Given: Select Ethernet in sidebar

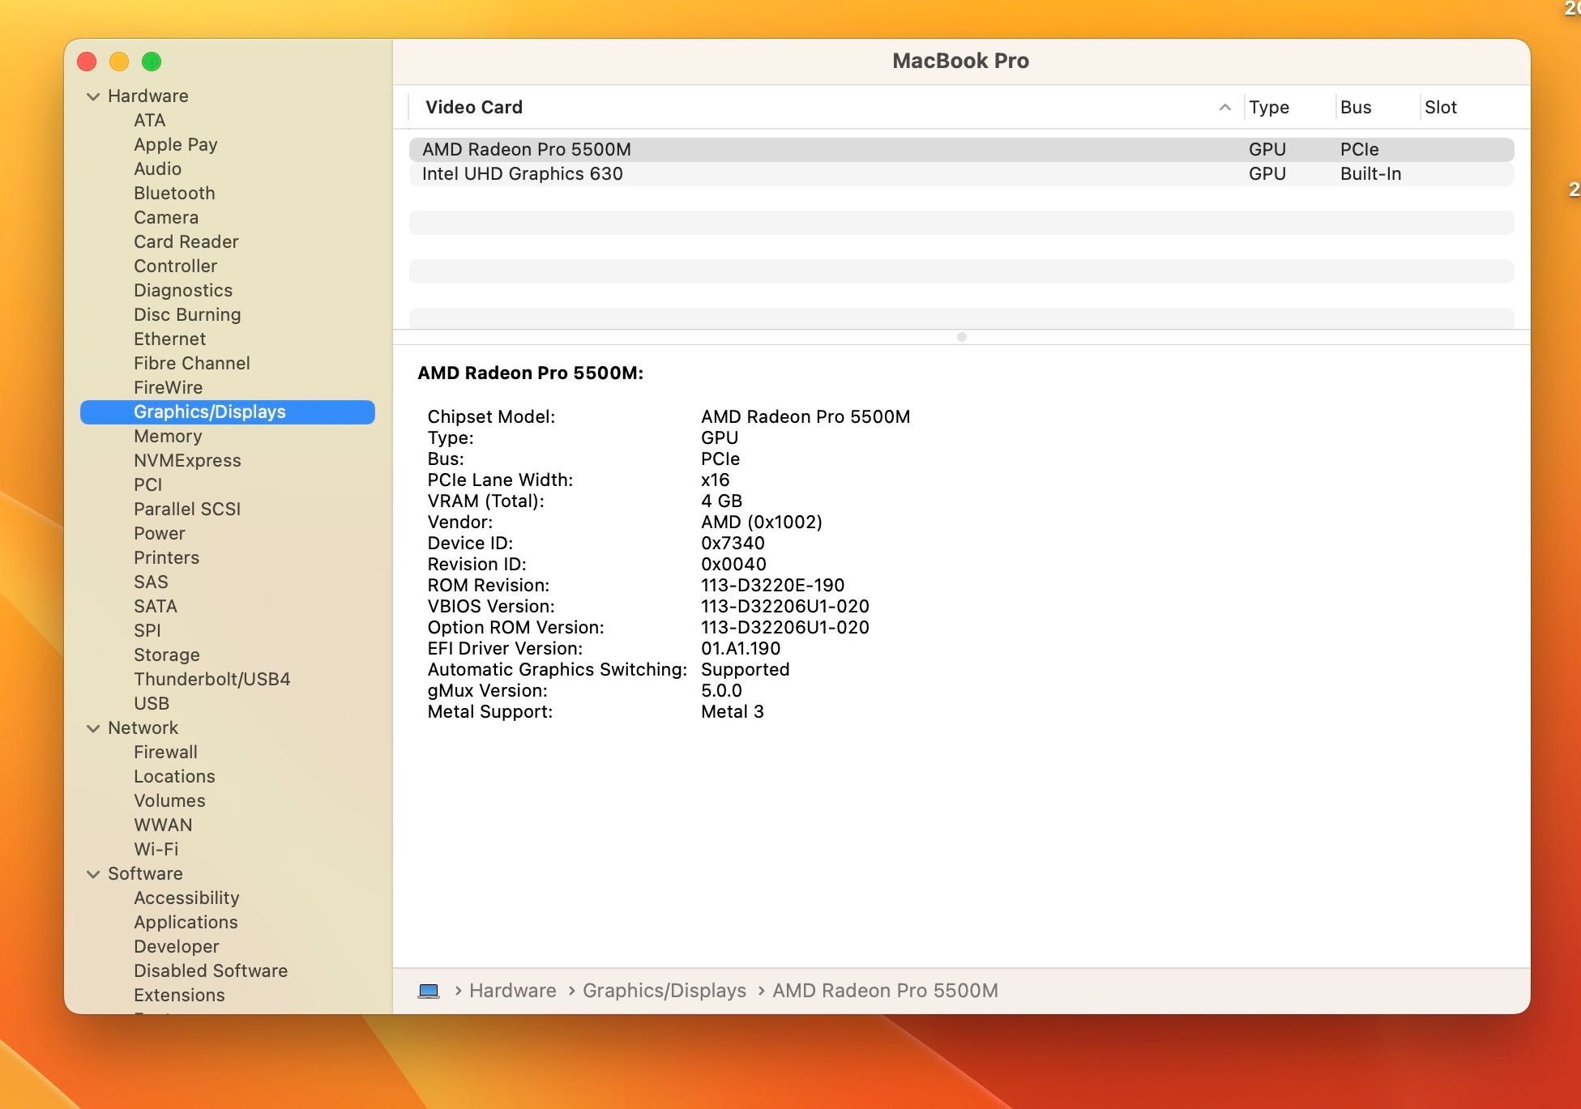Looking at the screenshot, I should click(169, 339).
